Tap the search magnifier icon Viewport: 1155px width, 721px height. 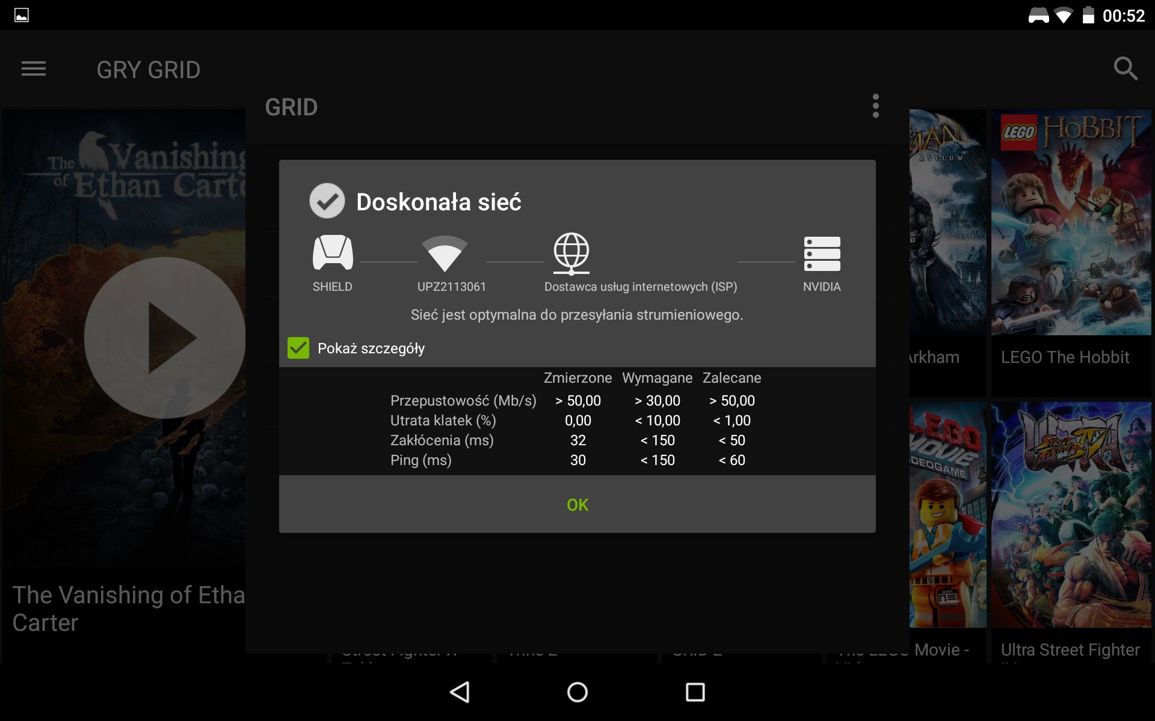(1126, 68)
